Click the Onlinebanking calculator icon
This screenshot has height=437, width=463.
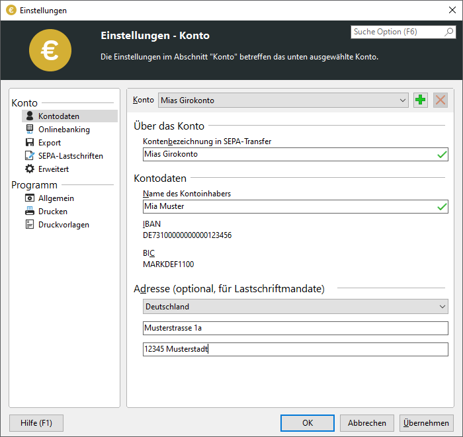30,130
